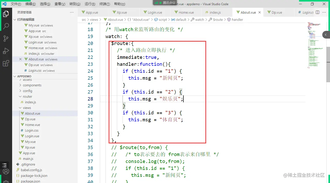Click '$route' in the breadcrumb
The width and height of the screenshot is (330, 183).
(218, 20)
